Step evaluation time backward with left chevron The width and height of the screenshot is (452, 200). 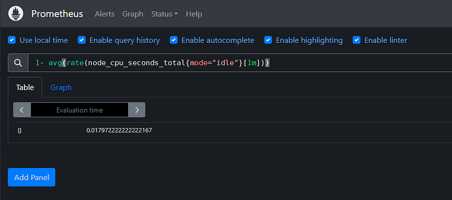[22, 110]
